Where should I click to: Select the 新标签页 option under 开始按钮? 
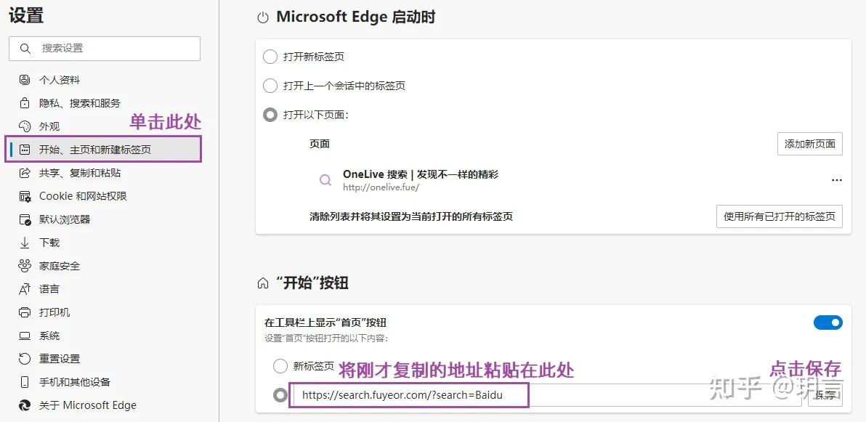coord(280,366)
